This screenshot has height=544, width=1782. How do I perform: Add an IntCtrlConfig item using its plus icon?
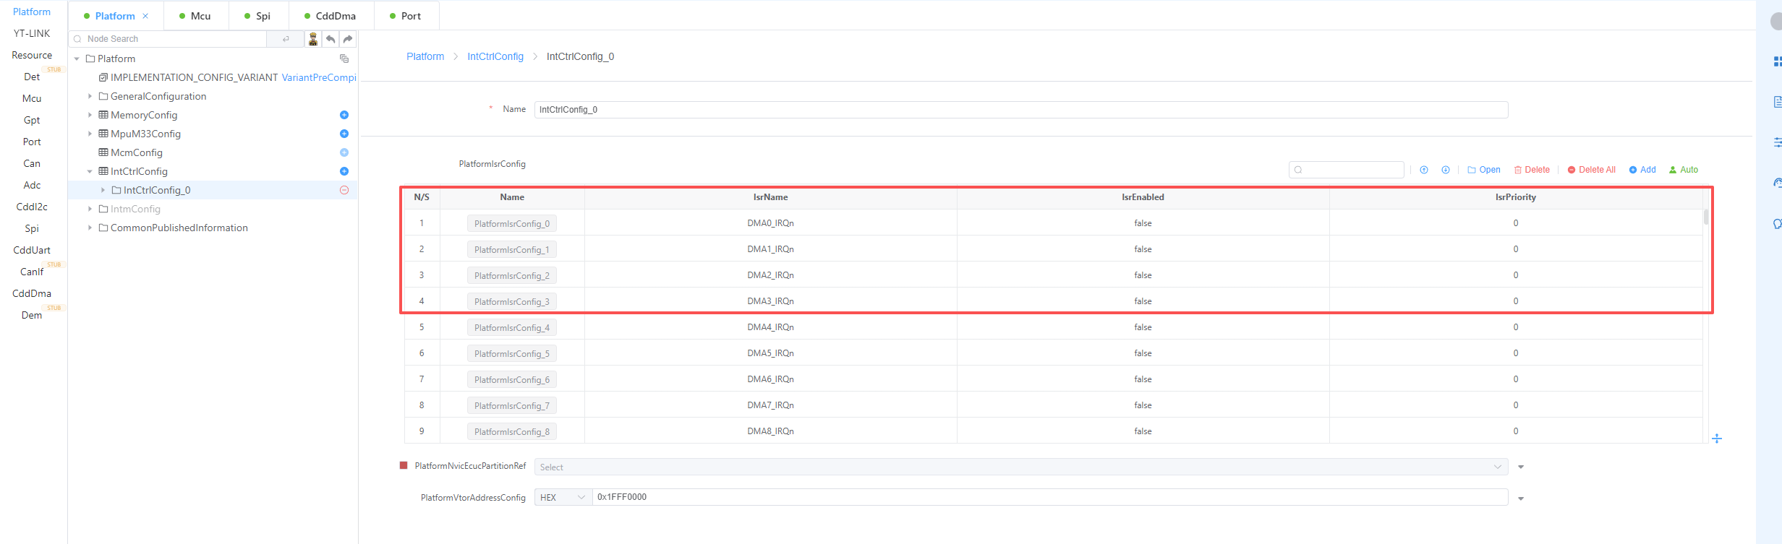coord(344,171)
